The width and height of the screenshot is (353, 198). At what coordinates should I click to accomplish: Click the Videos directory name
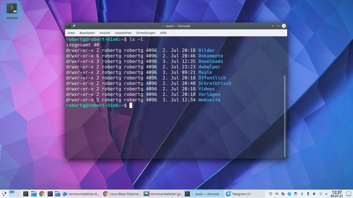point(206,89)
